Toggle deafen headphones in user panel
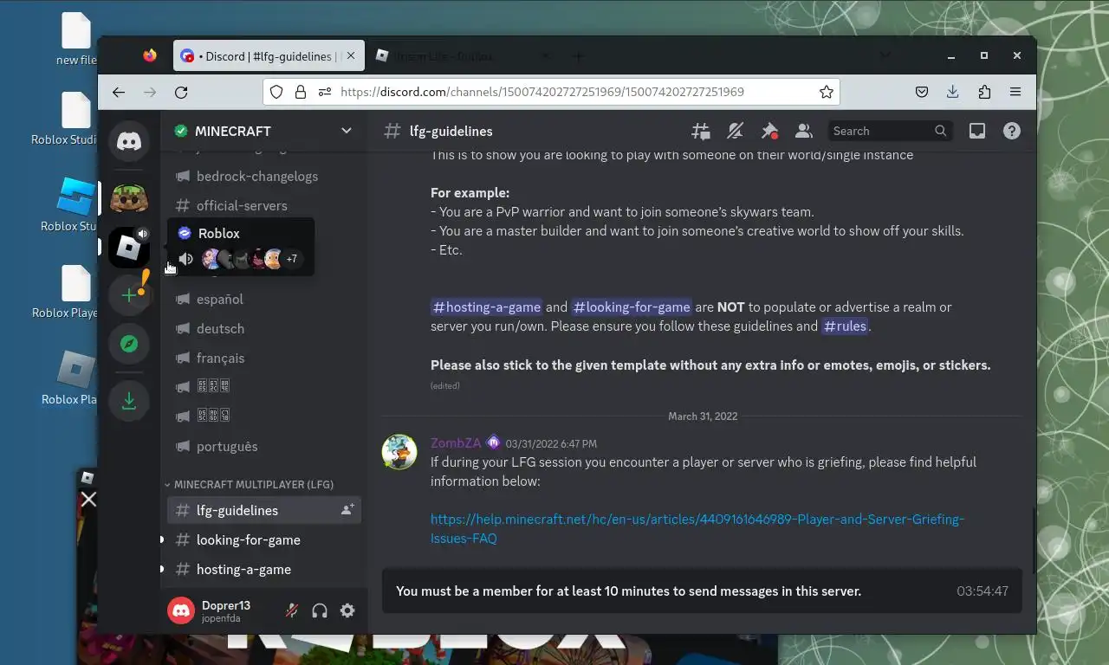This screenshot has width=1109, height=665. [x=320, y=610]
